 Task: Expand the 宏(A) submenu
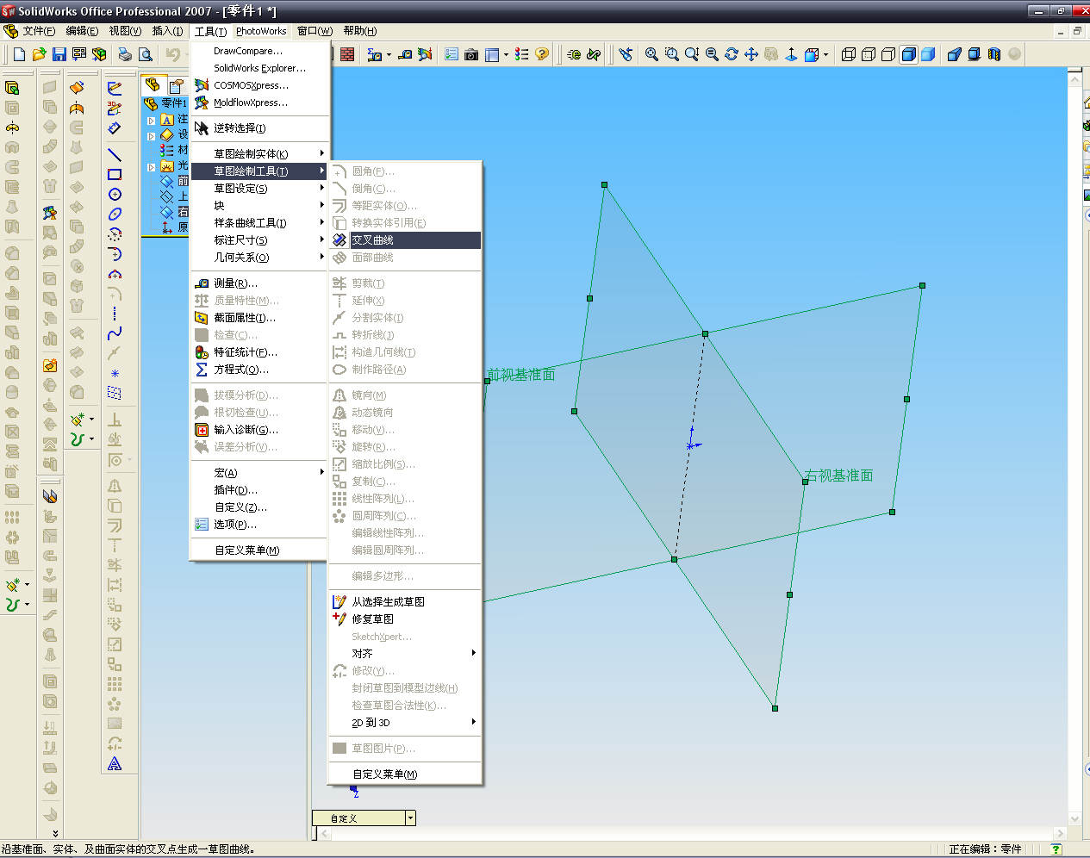tap(259, 472)
